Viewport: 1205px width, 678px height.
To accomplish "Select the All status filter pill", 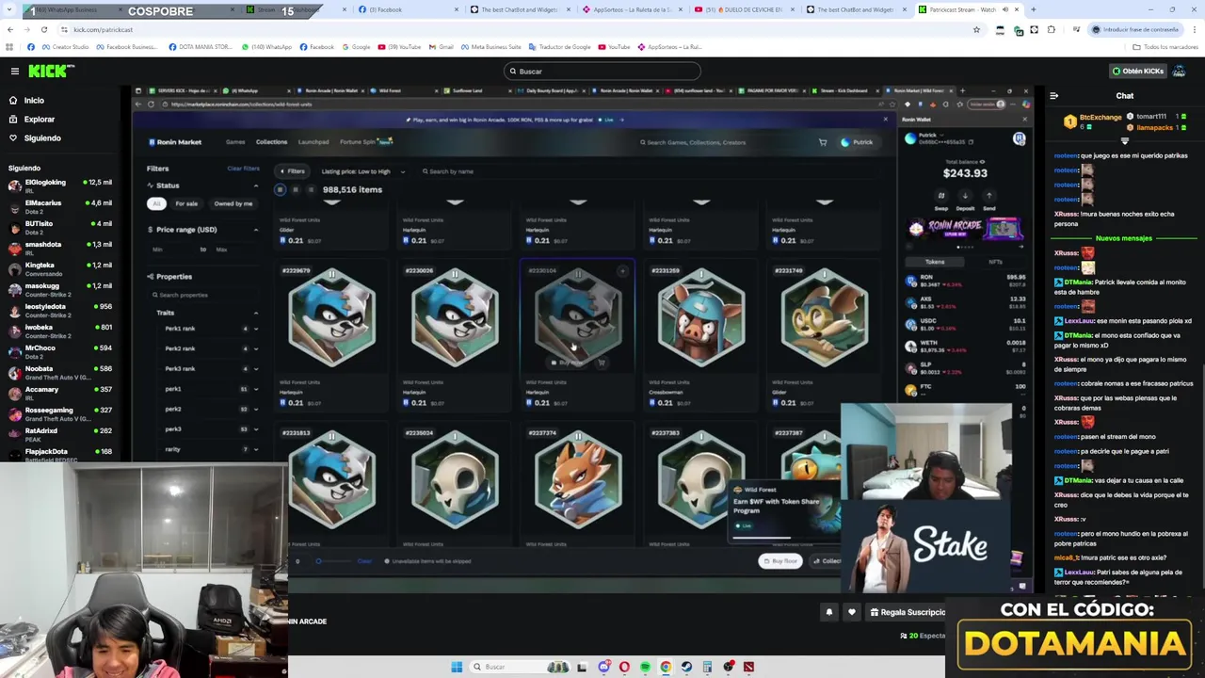I will point(157,203).
